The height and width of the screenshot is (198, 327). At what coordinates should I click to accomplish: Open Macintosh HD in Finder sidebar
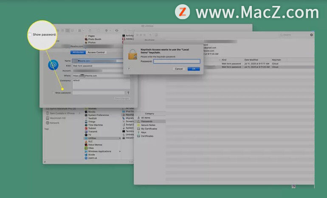58,118
